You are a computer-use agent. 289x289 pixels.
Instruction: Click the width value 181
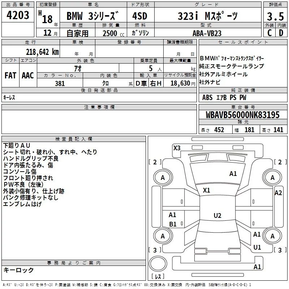(x=249, y=130)
